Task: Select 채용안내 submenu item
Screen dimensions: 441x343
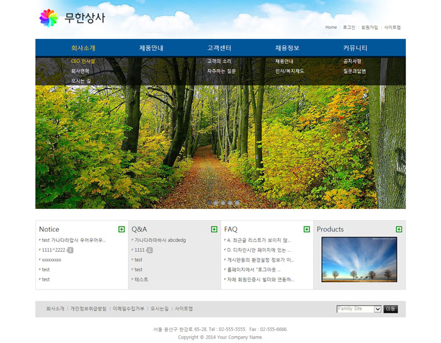Action: (284, 61)
